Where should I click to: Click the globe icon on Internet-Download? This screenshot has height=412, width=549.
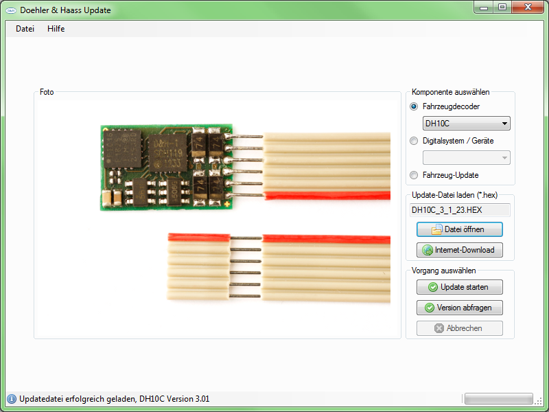(428, 250)
